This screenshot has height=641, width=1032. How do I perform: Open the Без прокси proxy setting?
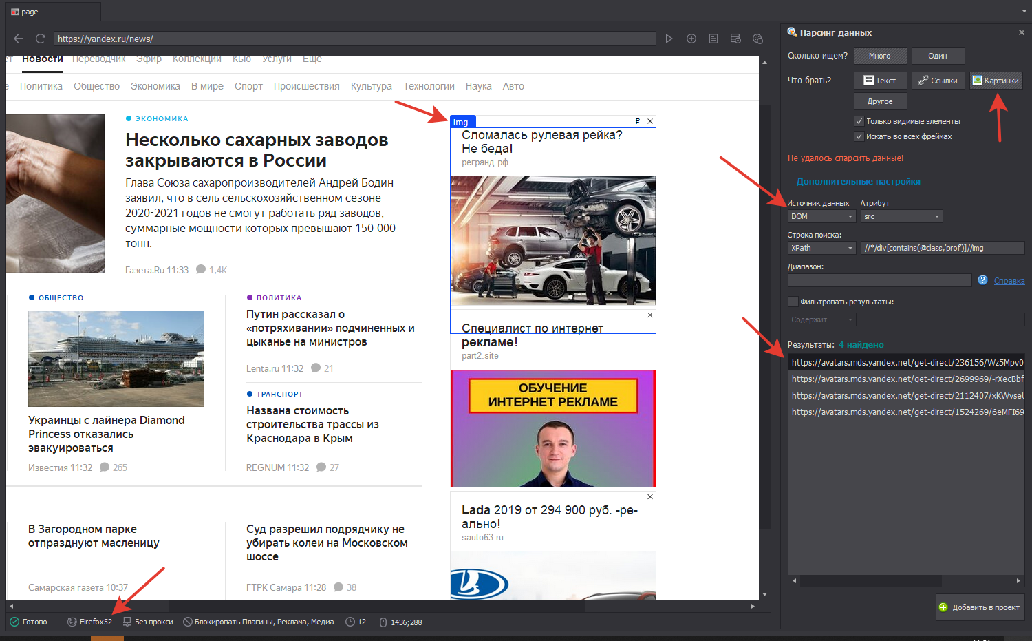148,622
